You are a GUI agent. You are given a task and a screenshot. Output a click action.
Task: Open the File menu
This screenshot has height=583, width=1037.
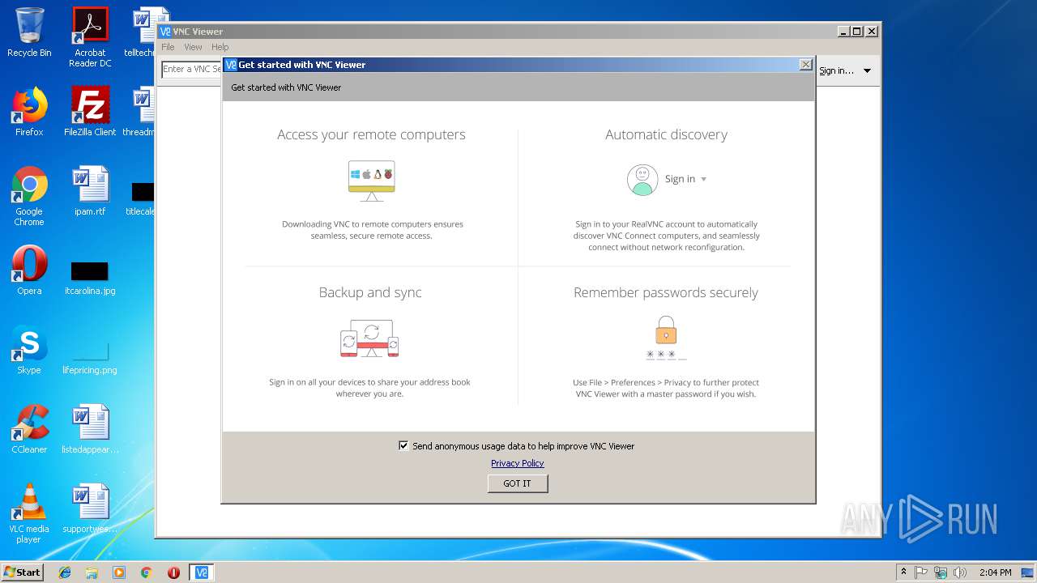click(x=168, y=47)
